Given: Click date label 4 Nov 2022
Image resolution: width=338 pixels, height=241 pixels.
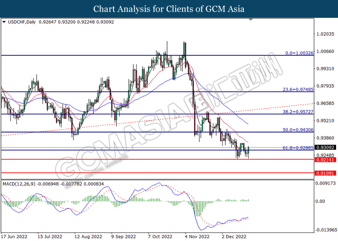Looking at the screenshot, I should point(197,237).
